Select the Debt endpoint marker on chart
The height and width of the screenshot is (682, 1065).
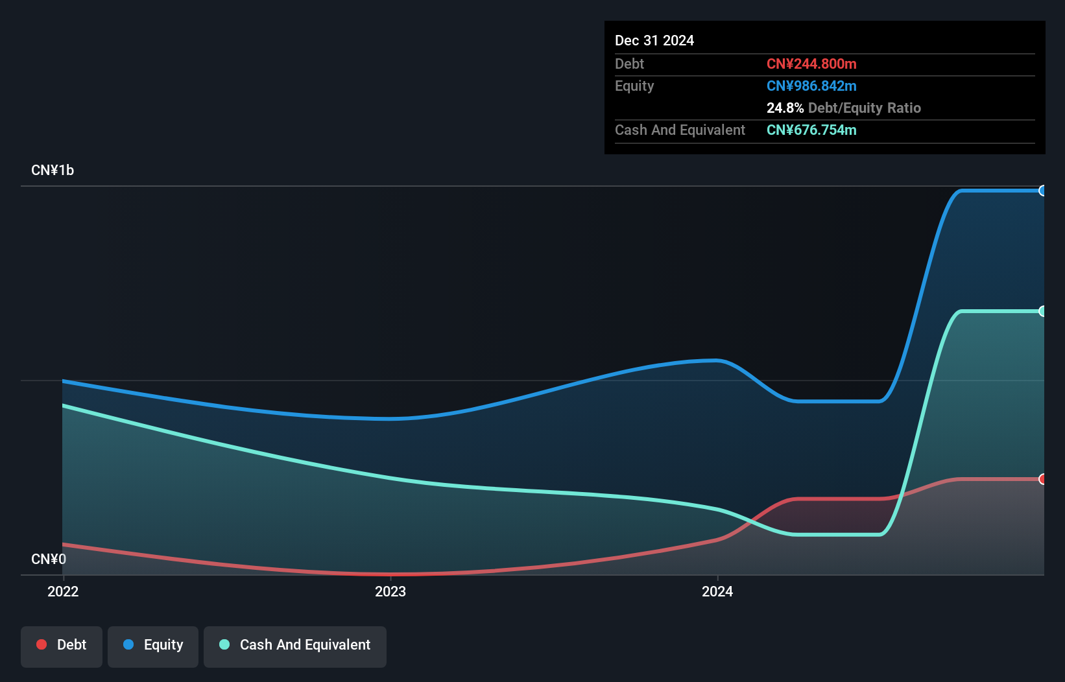[x=1043, y=479]
